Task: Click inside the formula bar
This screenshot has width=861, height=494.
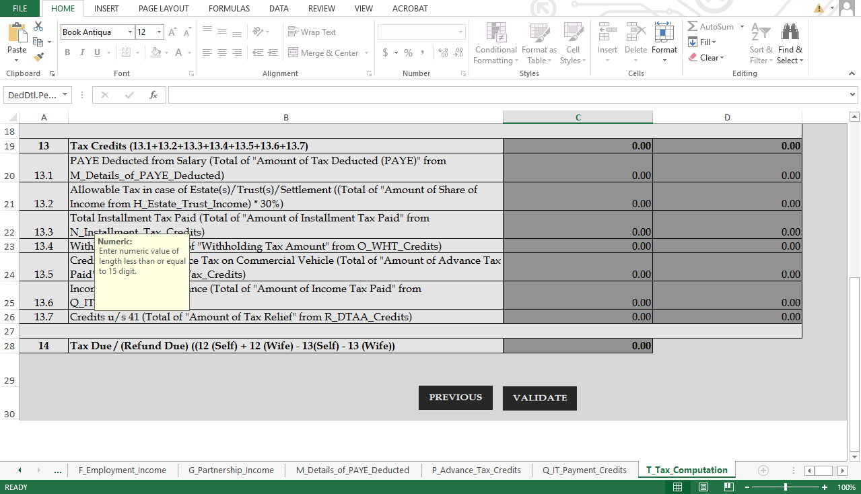Action: pyautogui.click(x=471, y=94)
